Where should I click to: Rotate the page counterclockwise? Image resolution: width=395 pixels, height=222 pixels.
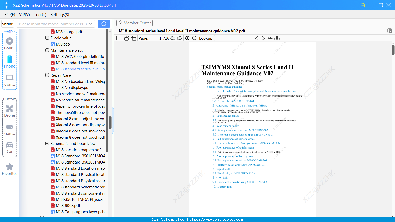pyautogui.click(x=127, y=38)
